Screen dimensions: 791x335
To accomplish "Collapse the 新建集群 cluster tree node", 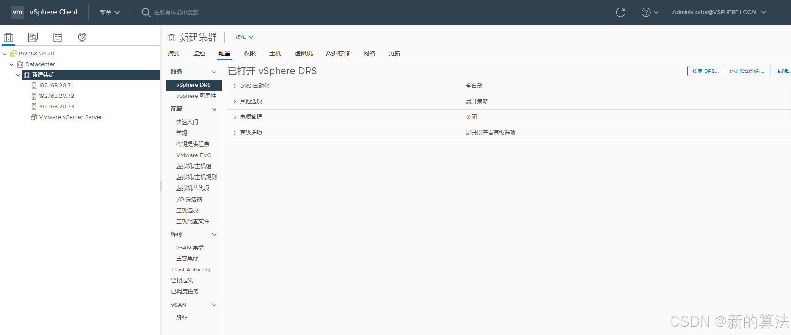I will tap(18, 75).
